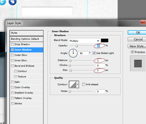Click the Angle dial control
Viewport: 146px width, 124px height.
tap(73, 53)
